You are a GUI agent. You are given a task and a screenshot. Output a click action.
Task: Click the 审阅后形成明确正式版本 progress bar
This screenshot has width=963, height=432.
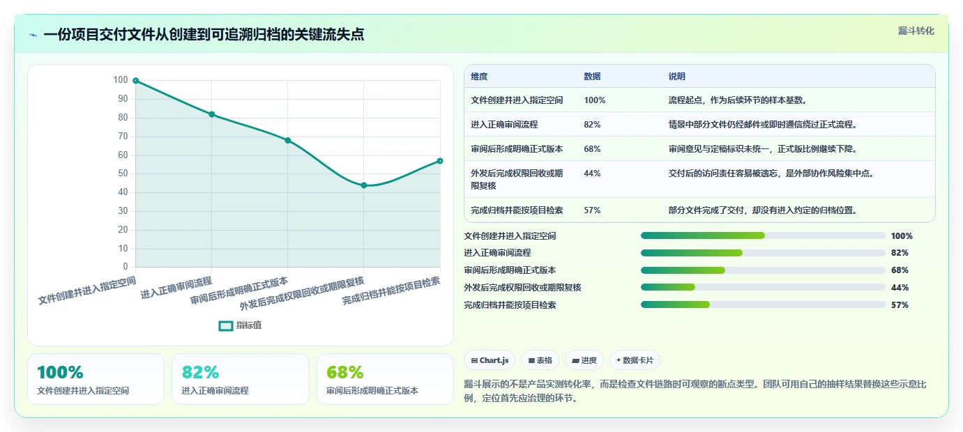763,270
